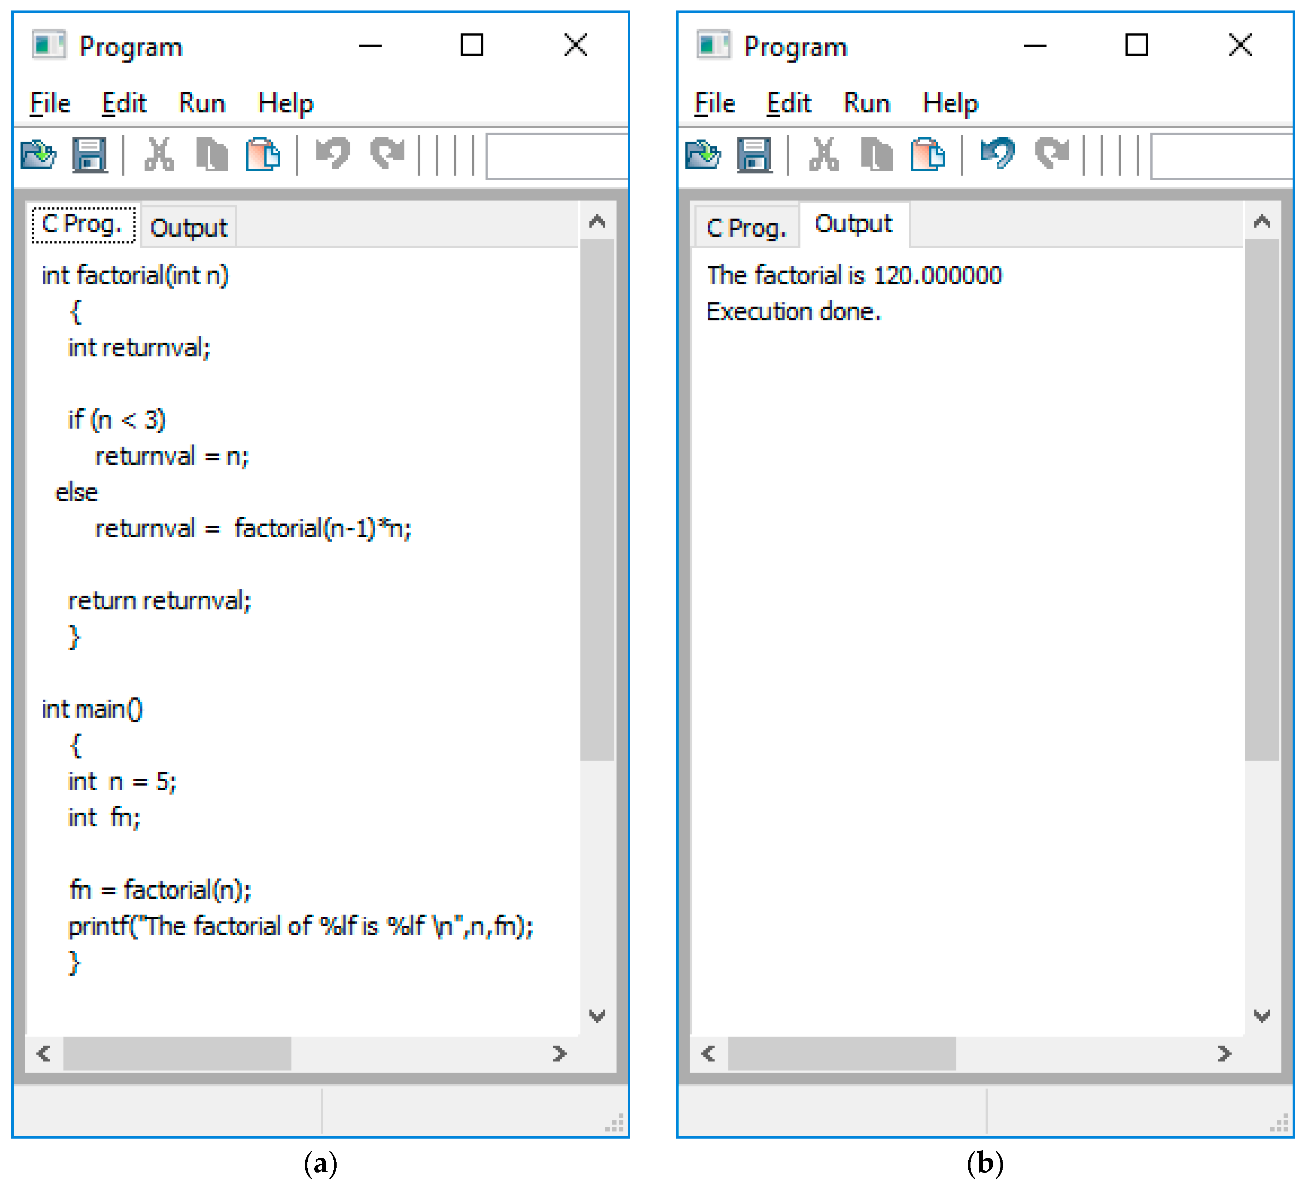The height and width of the screenshot is (1191, 1306).
Task: Close the right Program window
Action: point(1240,45)
